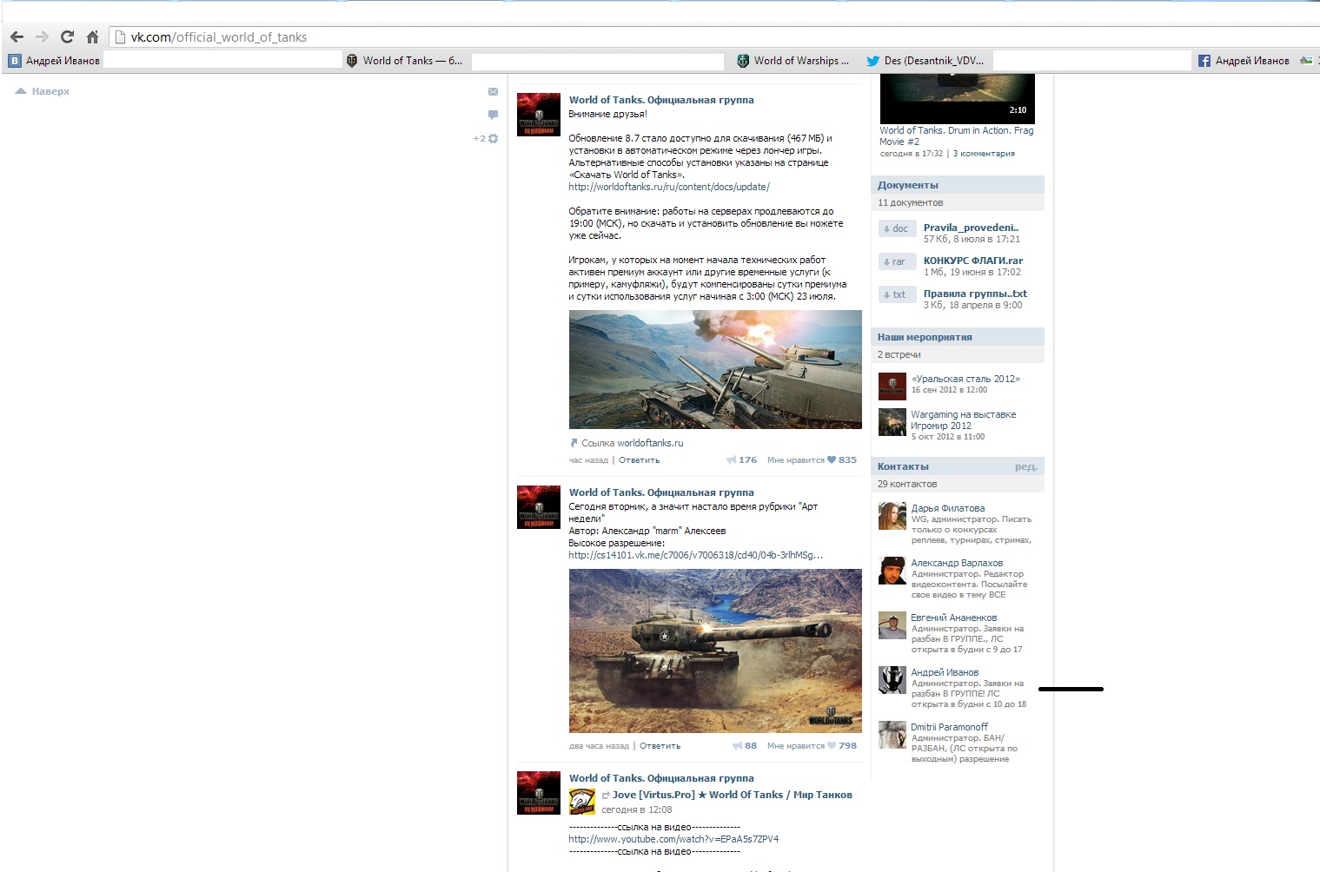Open the first post's author link World of Tanks

(x=661, y=100)
